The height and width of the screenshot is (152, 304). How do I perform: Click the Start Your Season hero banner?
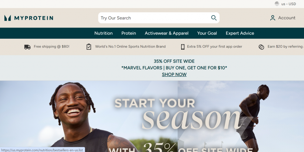(152, 116)
